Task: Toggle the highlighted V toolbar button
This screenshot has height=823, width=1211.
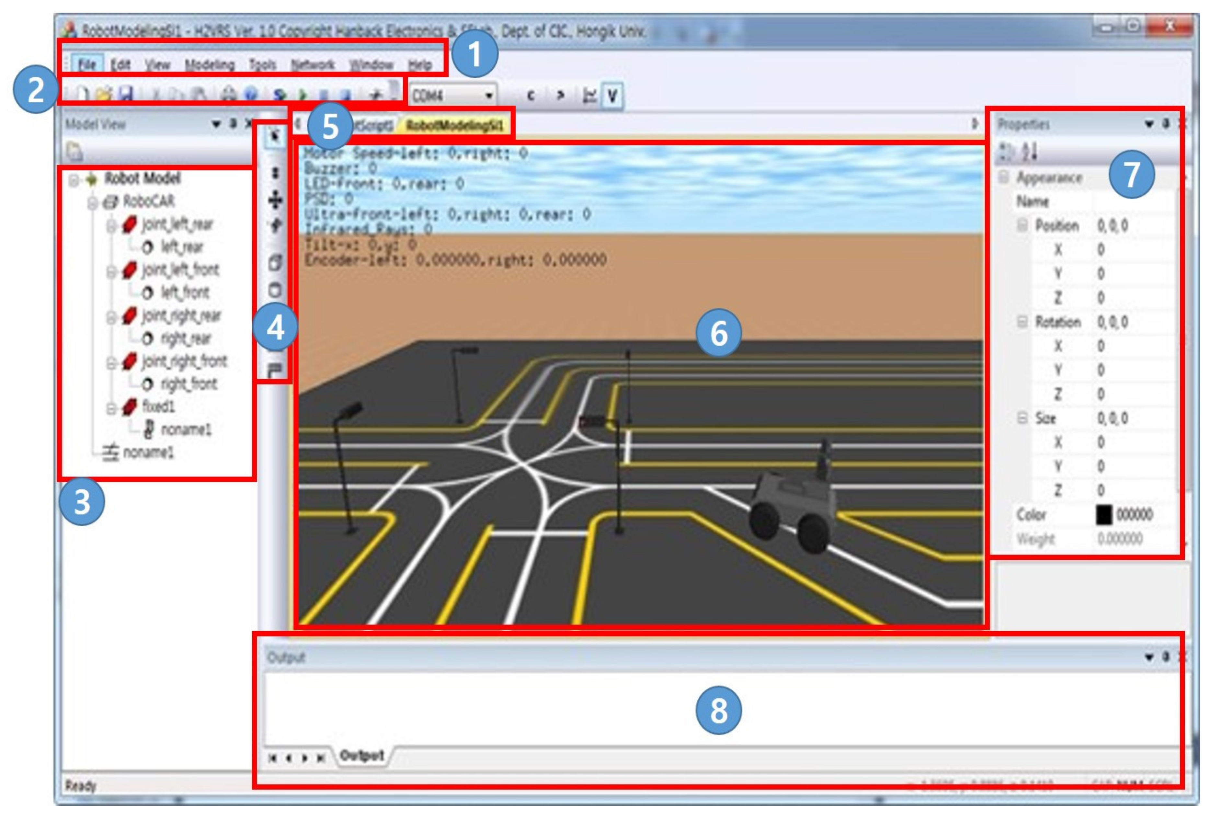Action: click(612, 96)
